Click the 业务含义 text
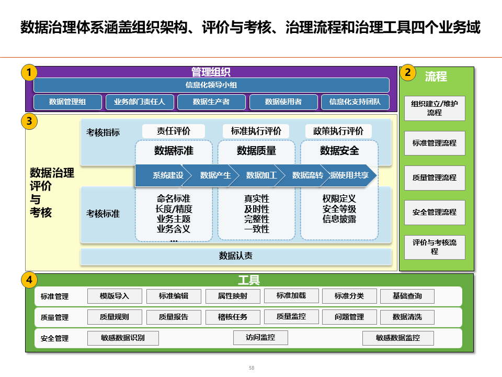The image size is (502, 377). (174, 229)
